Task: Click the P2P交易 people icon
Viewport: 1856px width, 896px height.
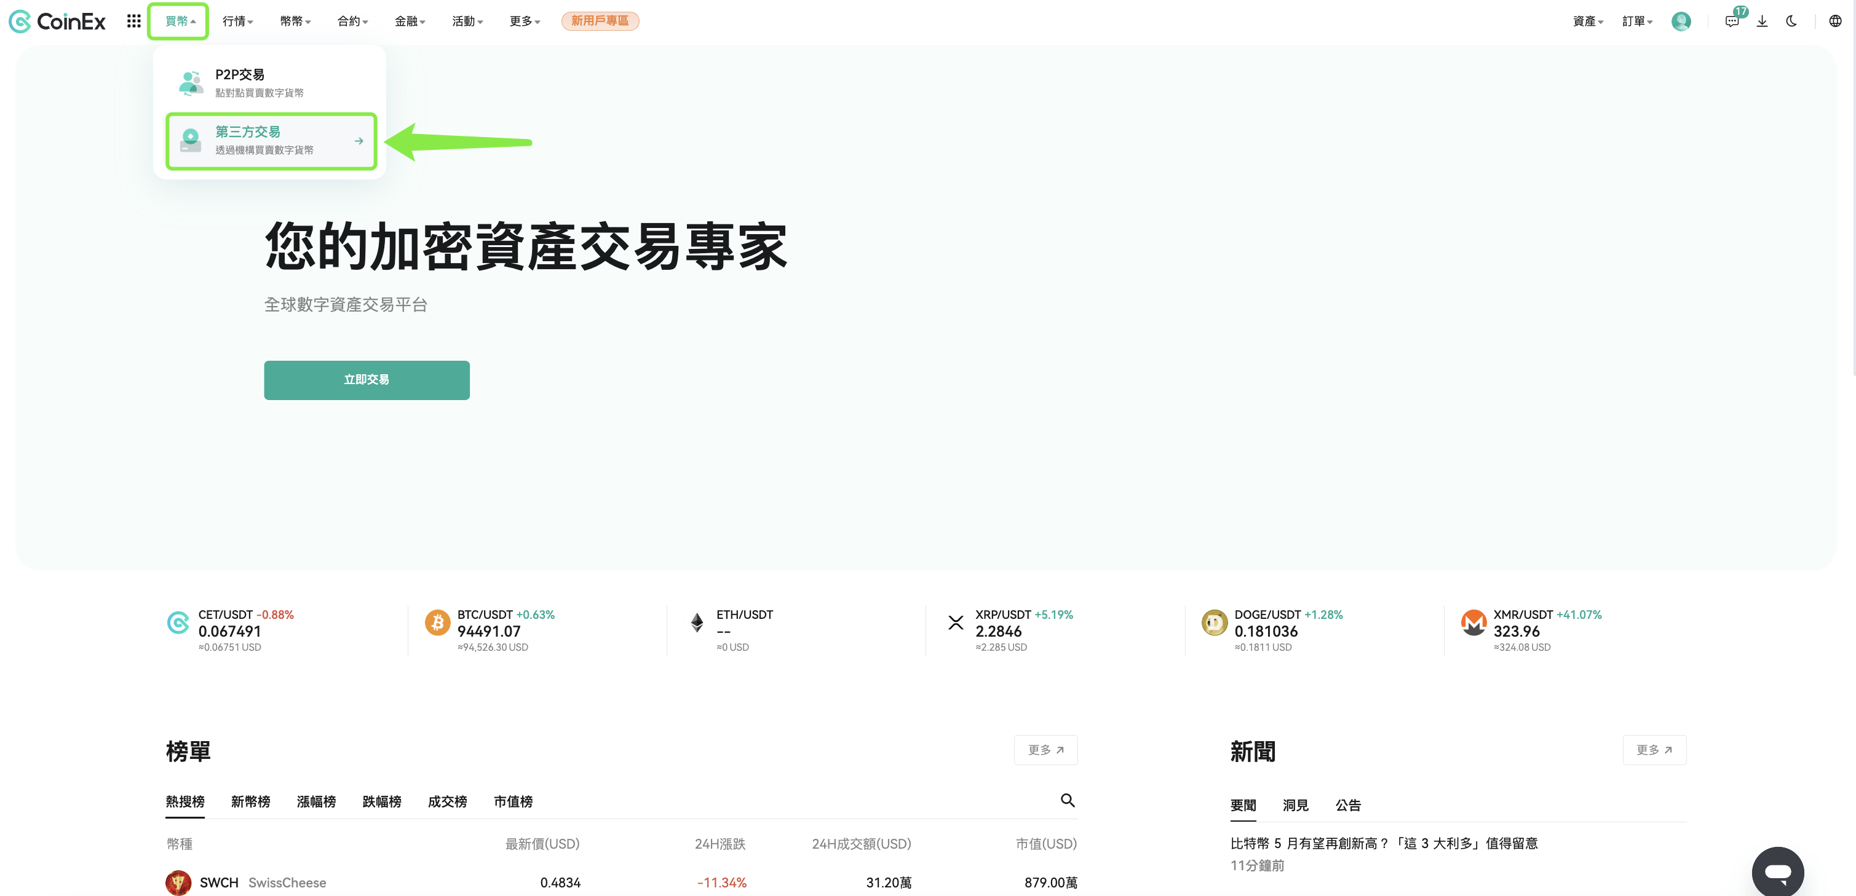Action: pyautogui.click(x=191, y=83)
